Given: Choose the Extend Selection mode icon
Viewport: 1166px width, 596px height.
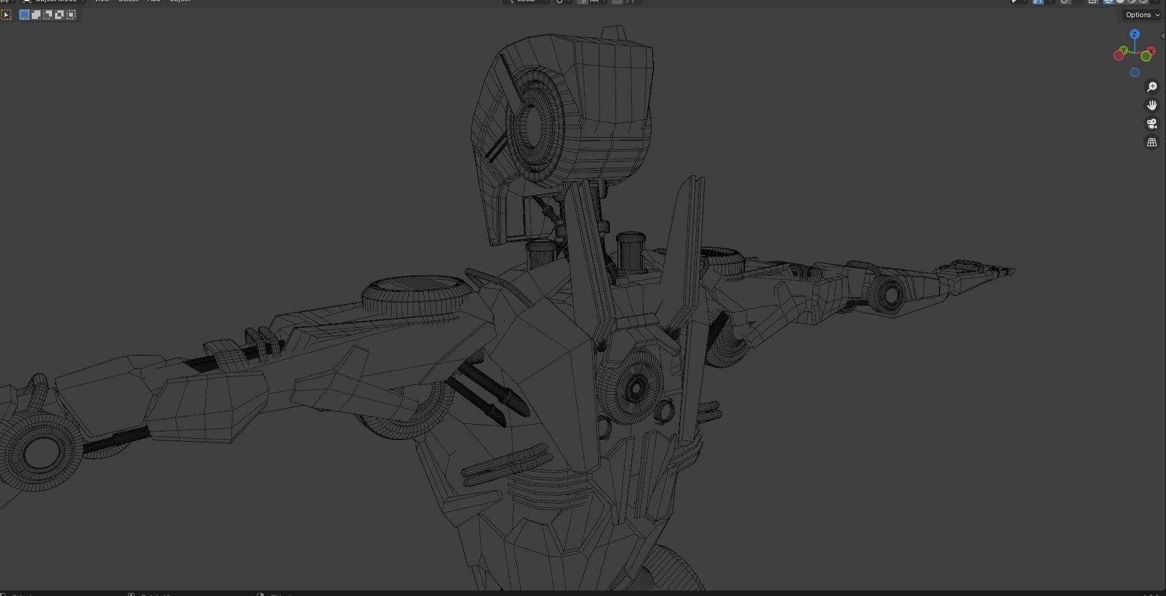Looking at the screenshot, I should pos(36,15).
